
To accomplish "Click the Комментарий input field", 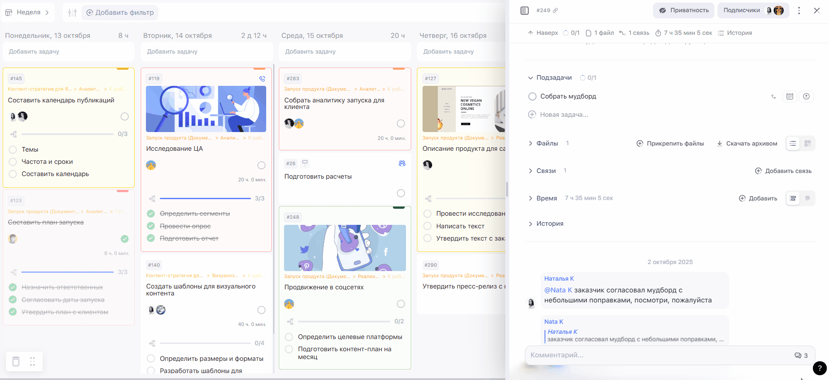I will [x=658, y=355].
